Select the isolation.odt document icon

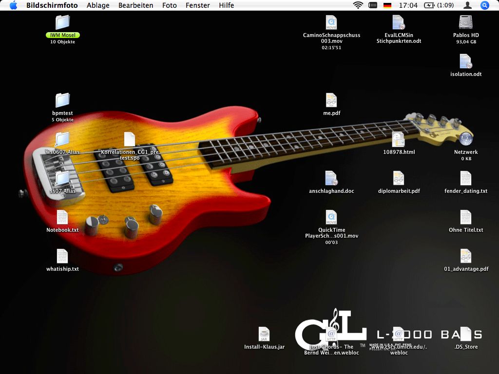pos(465,61)
